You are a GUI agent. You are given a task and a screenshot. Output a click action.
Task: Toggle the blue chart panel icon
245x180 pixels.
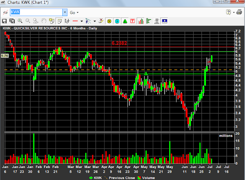coord(165,21)
